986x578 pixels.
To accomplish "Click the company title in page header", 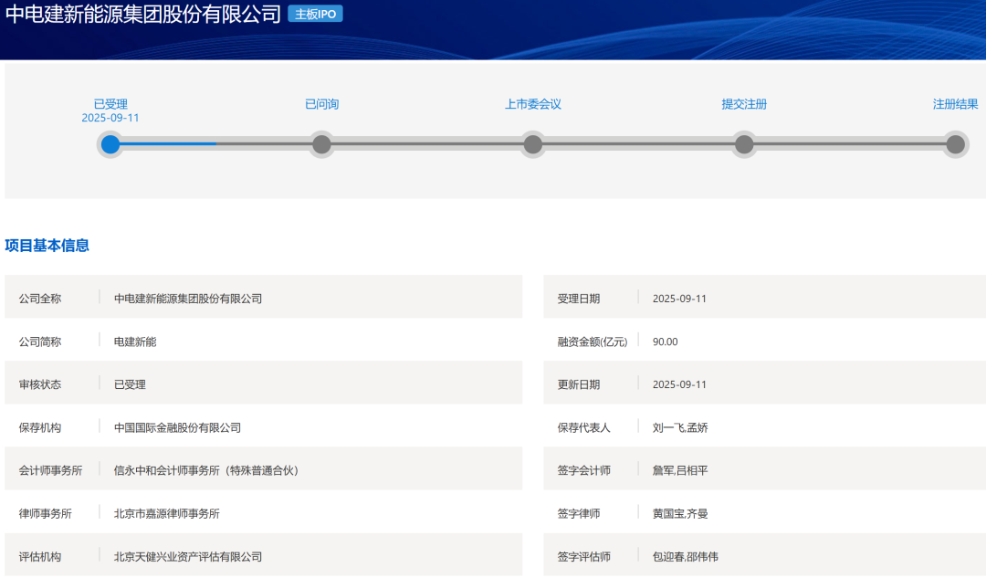I will coord(143,15).
